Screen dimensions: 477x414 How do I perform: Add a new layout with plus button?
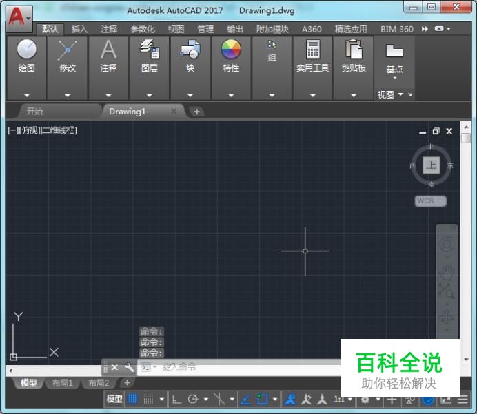pyautogui.click(x=128, y=382)
